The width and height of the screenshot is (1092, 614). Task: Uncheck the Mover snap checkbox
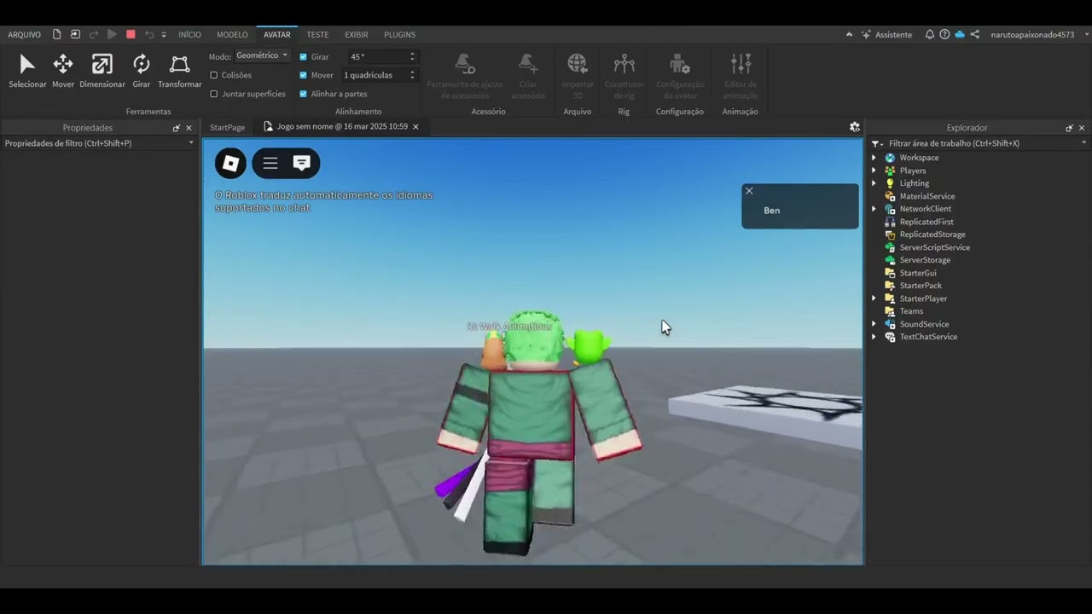pos(304,75)
